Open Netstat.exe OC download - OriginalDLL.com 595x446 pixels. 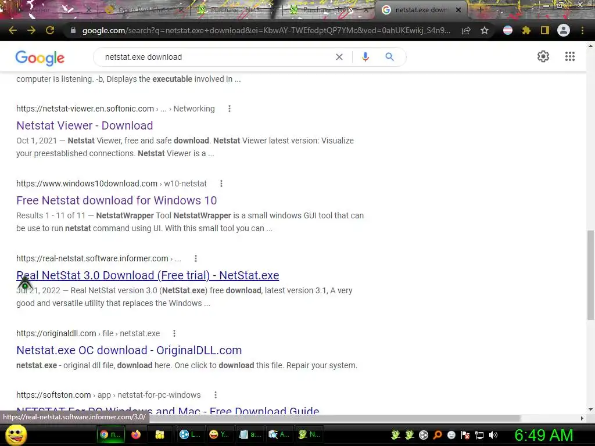coord(129,350)
